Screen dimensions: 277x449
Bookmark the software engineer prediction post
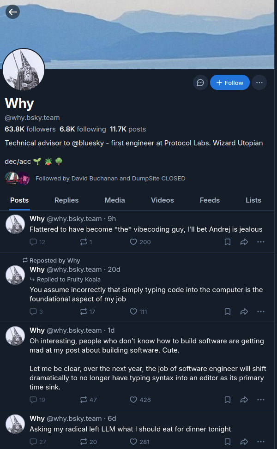coord(228,400)
